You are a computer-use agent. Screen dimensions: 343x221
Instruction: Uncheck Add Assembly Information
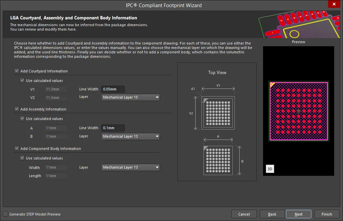17,109
